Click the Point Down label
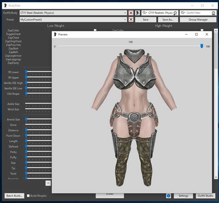The width and height of the screenshot is (219, 203). click(13, 136)
